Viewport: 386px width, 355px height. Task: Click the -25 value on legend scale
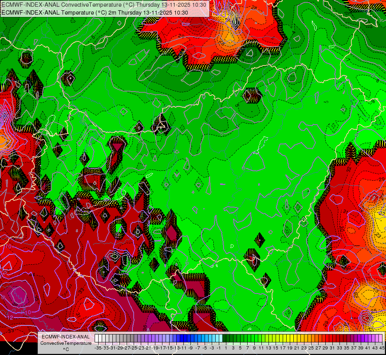133,348
